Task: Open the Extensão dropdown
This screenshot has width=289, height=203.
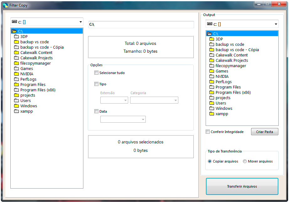Action: [x=114, y=100]
